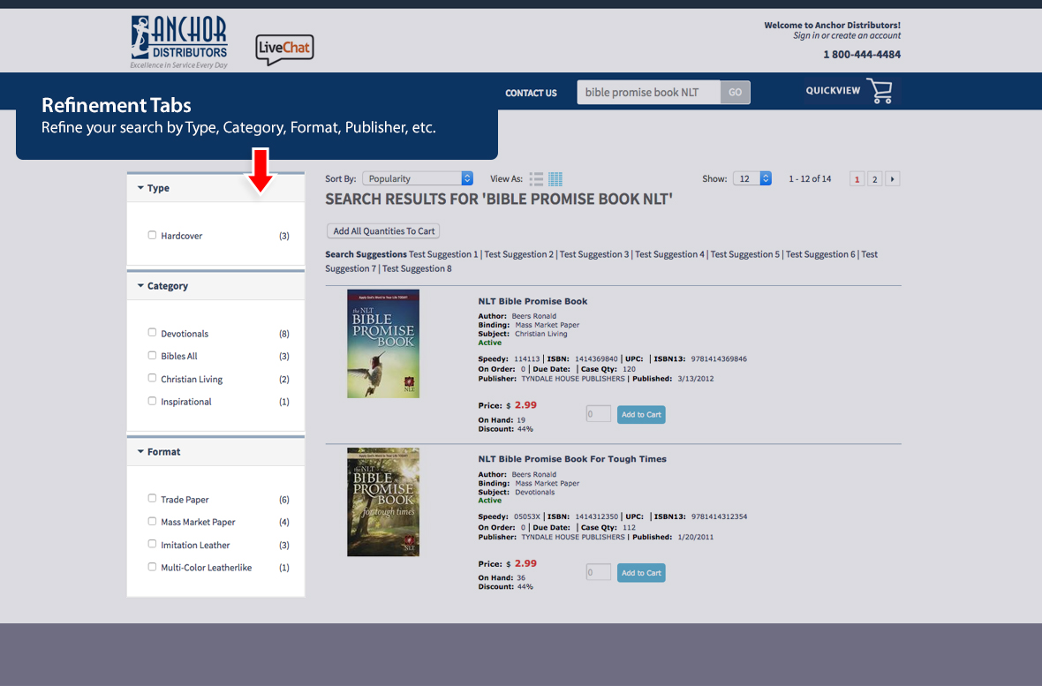Check the Imitation Leather format filter

click(x=152, y=544)
